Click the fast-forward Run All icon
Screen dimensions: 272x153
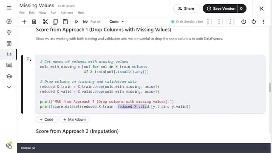85,22
